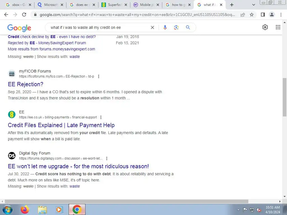The image size is (287, 215).
Task: Open Chrome three-dot menu
Action: click(281, 15)
